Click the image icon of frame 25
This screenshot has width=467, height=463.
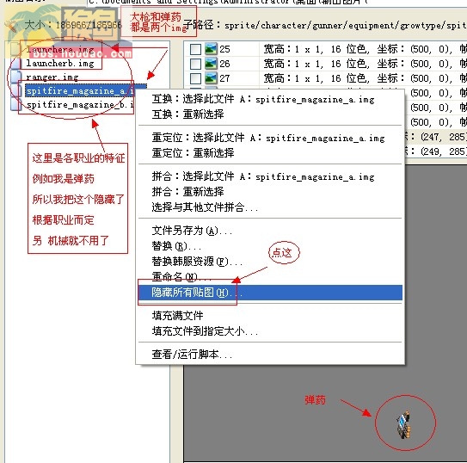point(211,49)
